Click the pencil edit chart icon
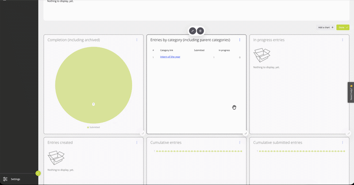The height and width of the screenshot is (185, 354). click(x=192, y=31)
